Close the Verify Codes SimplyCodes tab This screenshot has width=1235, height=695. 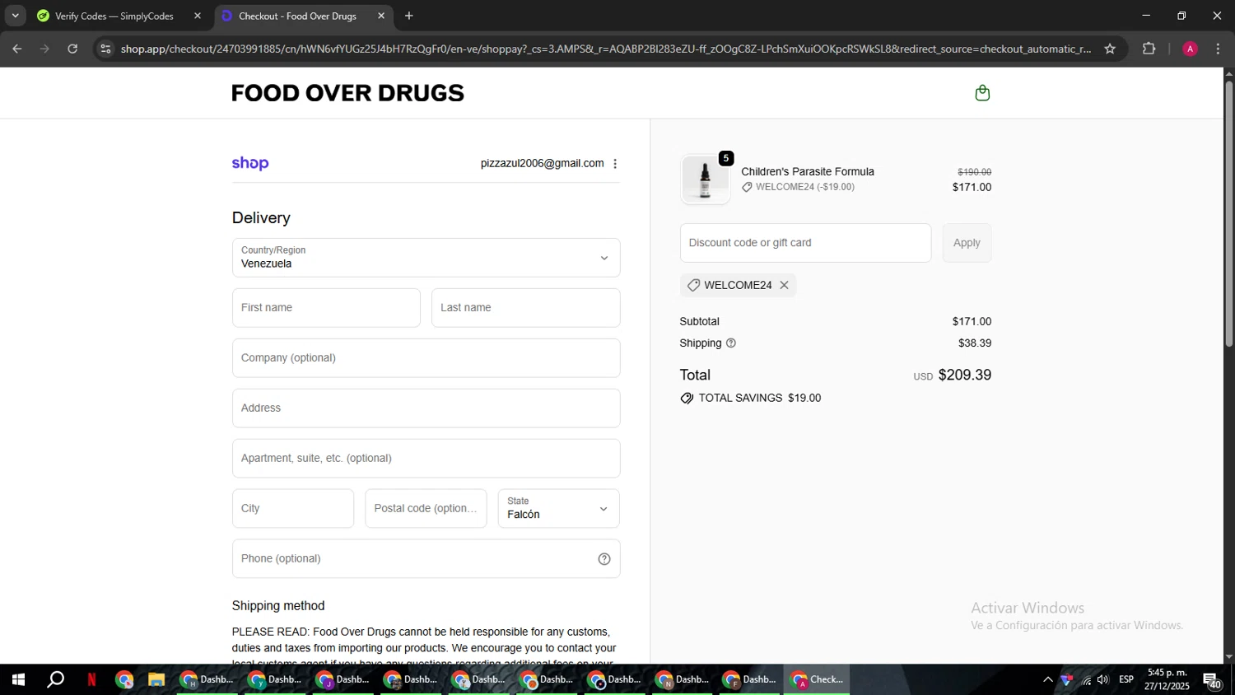click(198, 16)
